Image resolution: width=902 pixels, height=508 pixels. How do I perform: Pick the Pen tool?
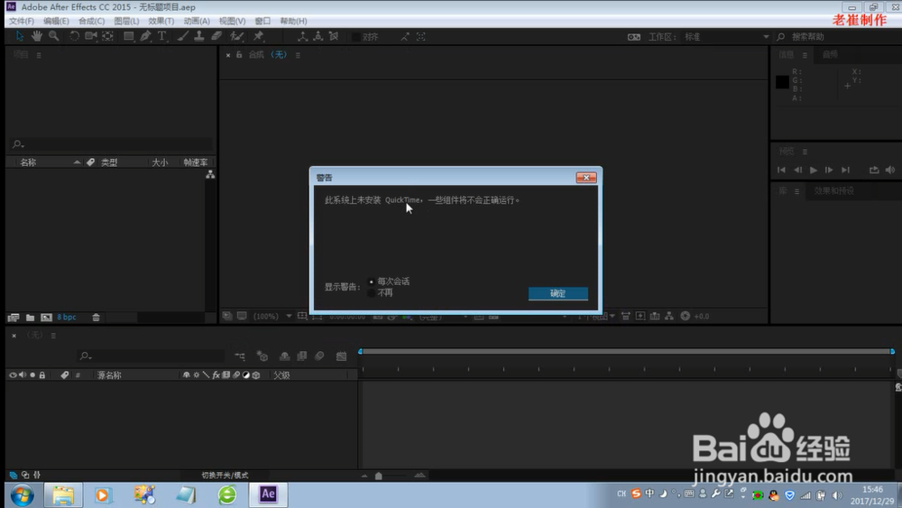(x=145, y=36)
